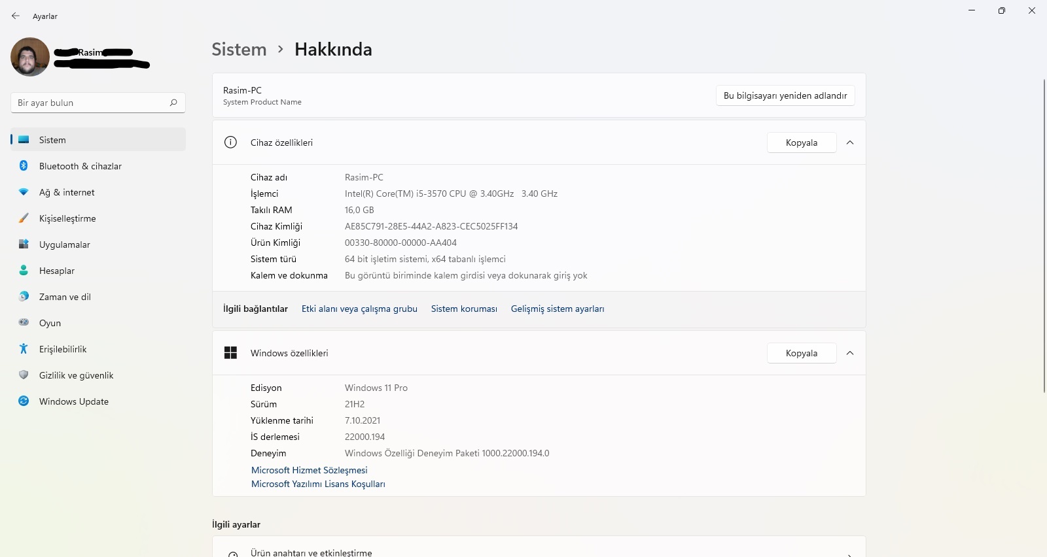Click the Ağ & internet wifi icon
This screenshot has height=557, width=1047.
pyautogui.click(x=24, y=192)
